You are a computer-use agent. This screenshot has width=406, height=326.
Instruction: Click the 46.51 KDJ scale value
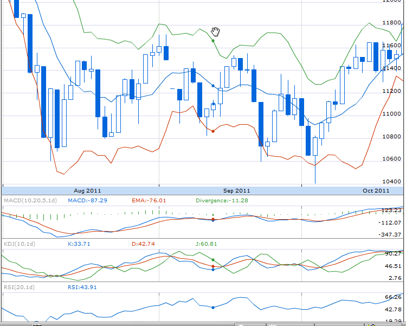point(393,266)
